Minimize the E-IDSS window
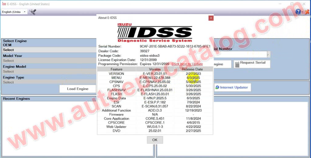 click(280, 4)
